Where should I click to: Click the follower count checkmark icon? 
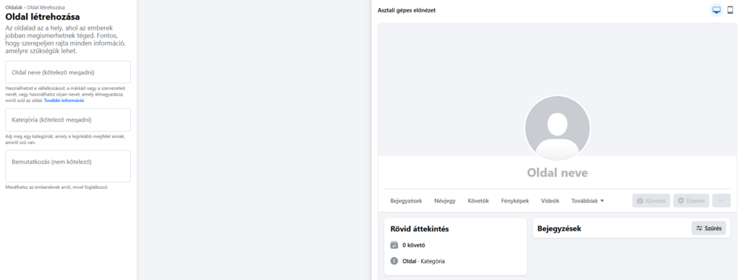click(394, 245)
